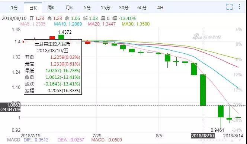
Task: Switch to the 周K weekly tab
Action: 51,7
